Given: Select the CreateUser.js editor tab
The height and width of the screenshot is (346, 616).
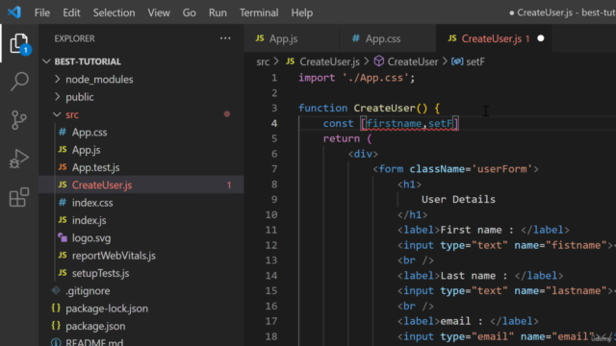Looking at the screenshot, I should [x=494, y=38].
